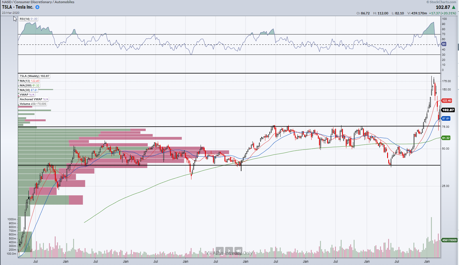The height and width of the screenshot is (265, 459).
Task: Click the change value +17.37 (+20.31%)
Action: coord(443,13)
